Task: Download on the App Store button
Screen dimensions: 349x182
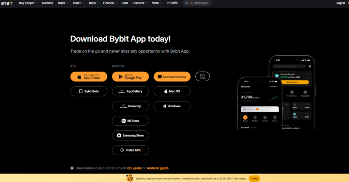Action: tap(89, 76)
